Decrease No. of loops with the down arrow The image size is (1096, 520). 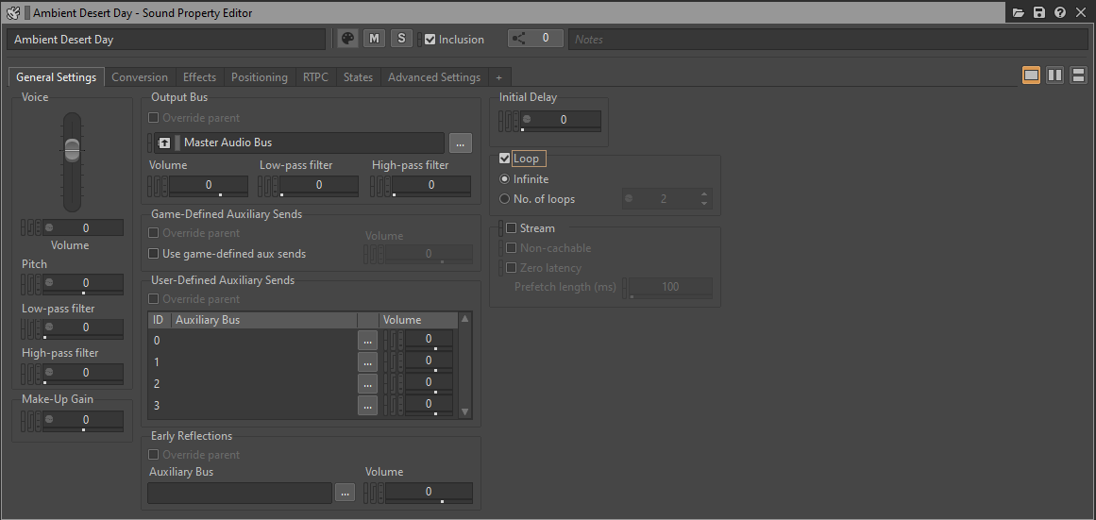click(x=704, y=204)
